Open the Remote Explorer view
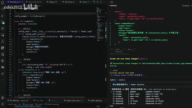This screenshot has width=192, height=108. pyautogui.click(x=3, y=35)
